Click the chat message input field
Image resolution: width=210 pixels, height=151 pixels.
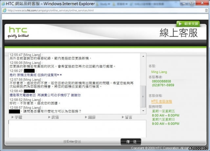pos(77,128)
